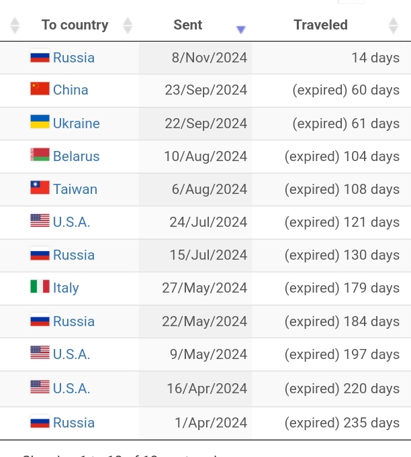Viewport: 411px width, 457px height.
Task: Toggle sort order on Sent column arrow
Action: coord(241,29)
